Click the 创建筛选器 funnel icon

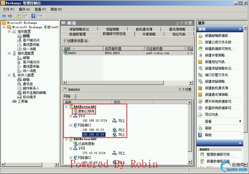tap(64, 41)
